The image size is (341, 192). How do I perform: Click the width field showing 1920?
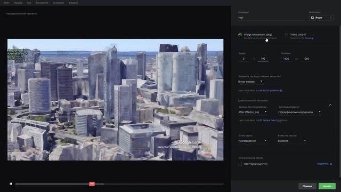(286, 59)
